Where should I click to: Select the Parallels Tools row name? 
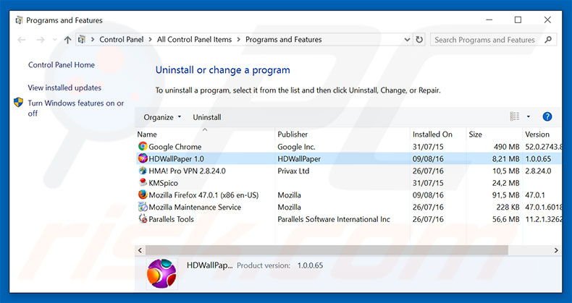point(171,219)
